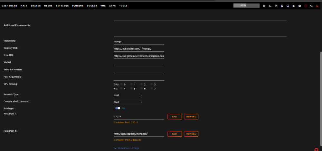This screenshot has height=151, width=322.
Task: Pin container to HT core 6
Action: (142, 88)
